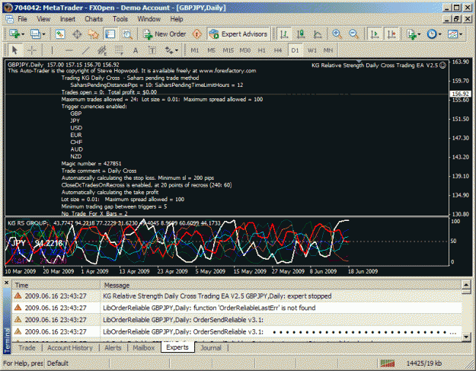The width and height of the screenshot is (476, 371).
Task: Click the Message column header
Action: click(x=280, y=285)
